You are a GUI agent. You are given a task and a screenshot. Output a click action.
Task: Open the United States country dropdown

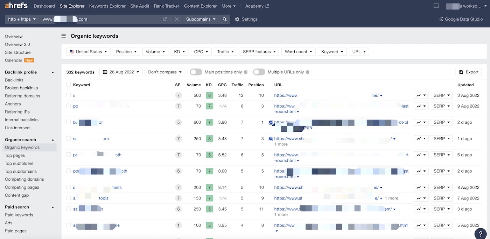pos(88,52)
